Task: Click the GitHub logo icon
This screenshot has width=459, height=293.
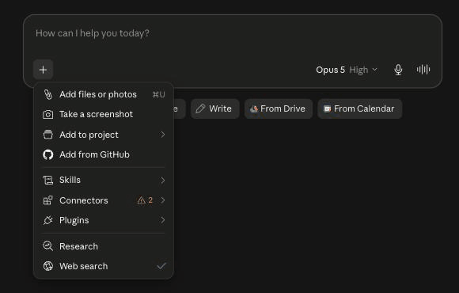Action: pos(48,154)
